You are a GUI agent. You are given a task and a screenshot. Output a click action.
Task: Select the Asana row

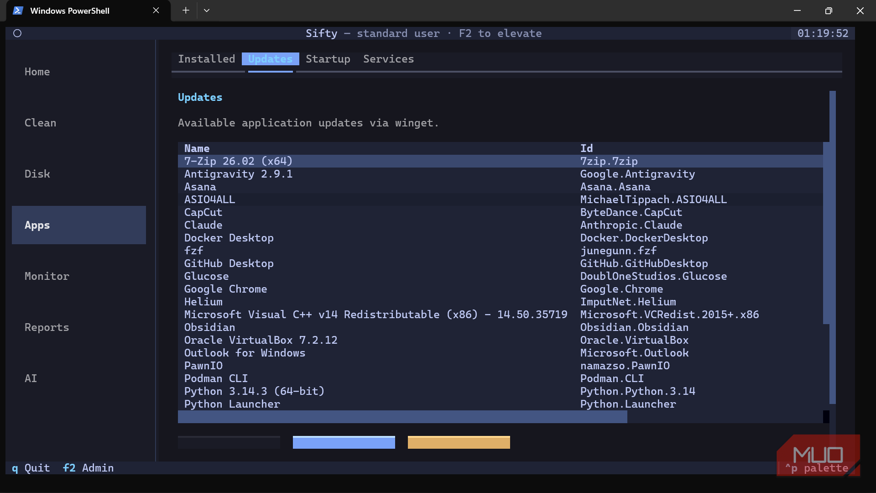pos(501,187)
